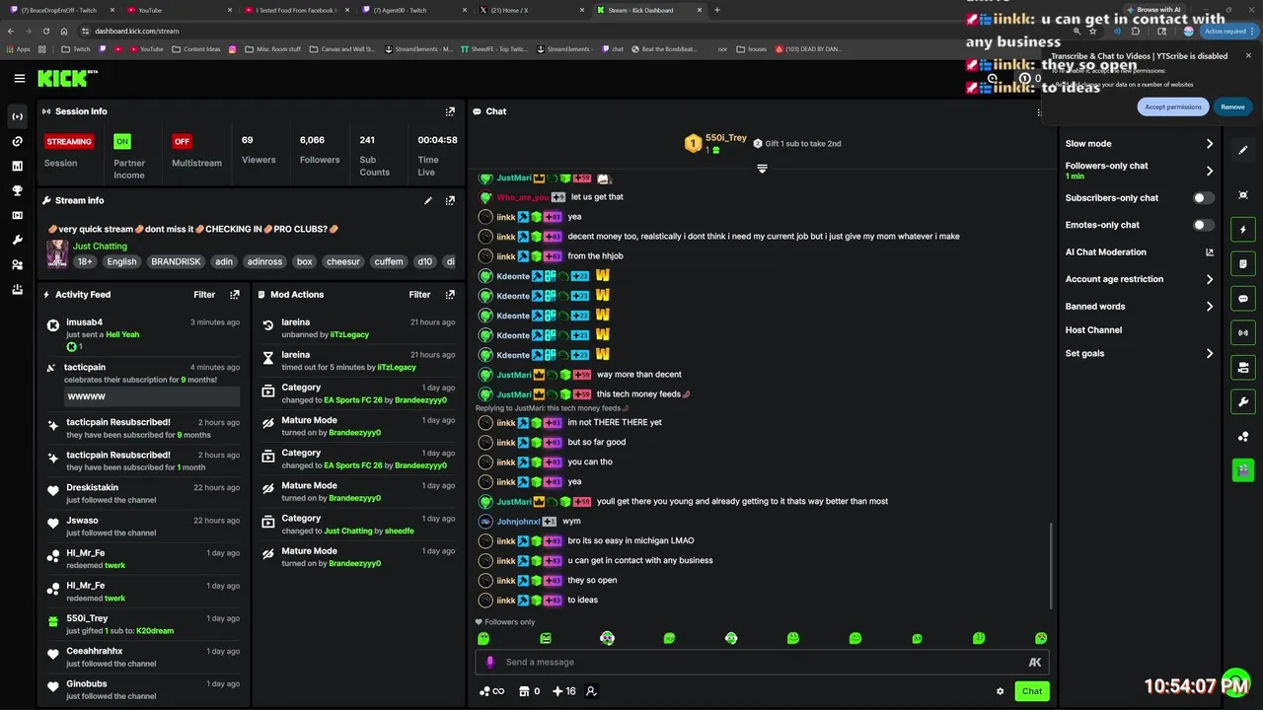Pop out the Session Info panel

click(x=450, y=111)
